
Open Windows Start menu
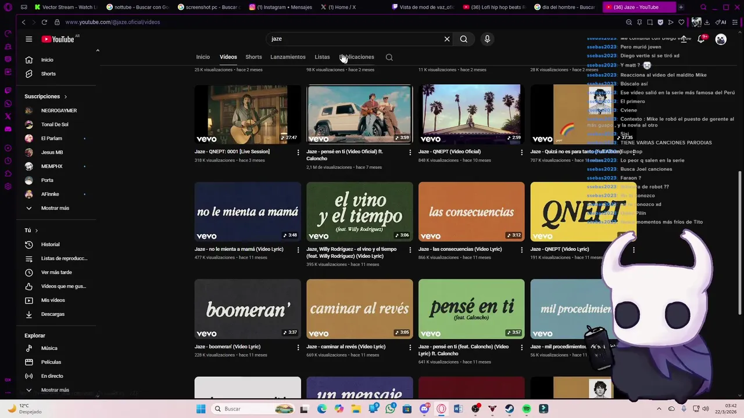[201, 409]
